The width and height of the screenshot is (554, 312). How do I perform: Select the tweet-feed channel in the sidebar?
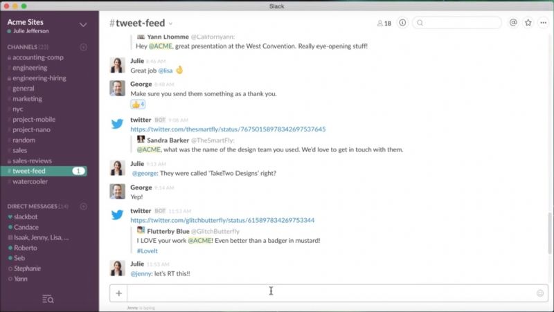pyautogui.click(x=44, y=171)
